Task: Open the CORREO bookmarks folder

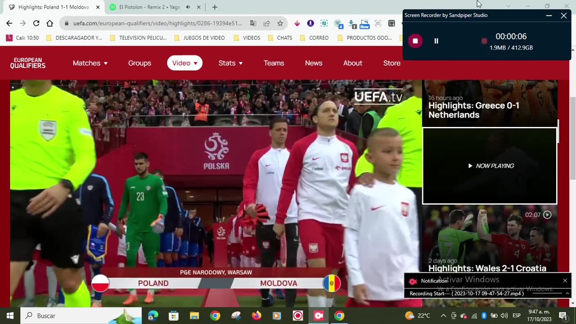Action: (x=314, y=38)
